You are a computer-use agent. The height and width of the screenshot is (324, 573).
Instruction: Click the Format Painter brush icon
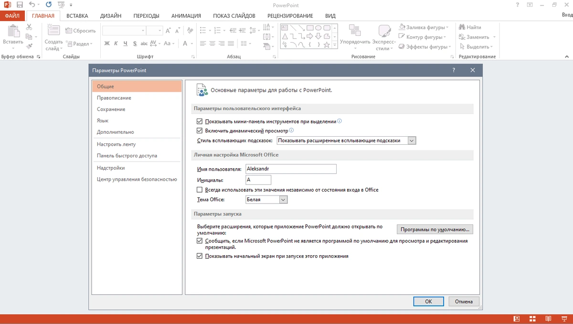29,46
